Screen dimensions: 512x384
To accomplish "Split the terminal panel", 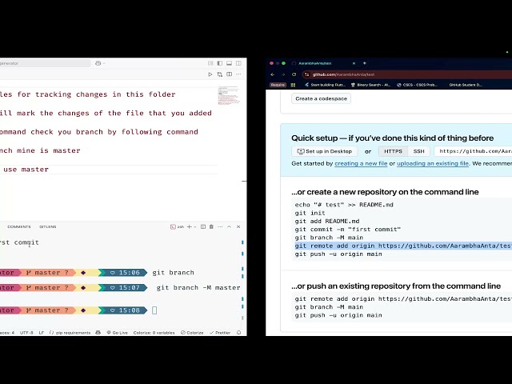I will click(x=203, y=226).
